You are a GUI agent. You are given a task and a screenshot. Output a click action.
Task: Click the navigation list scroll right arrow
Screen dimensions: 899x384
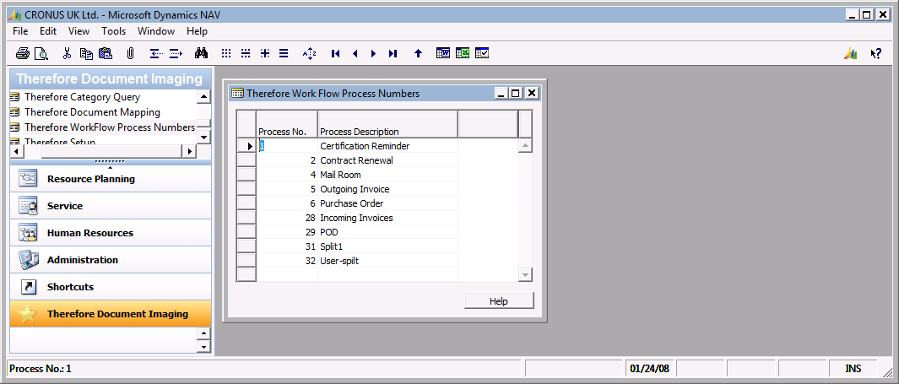coord(190,151)
